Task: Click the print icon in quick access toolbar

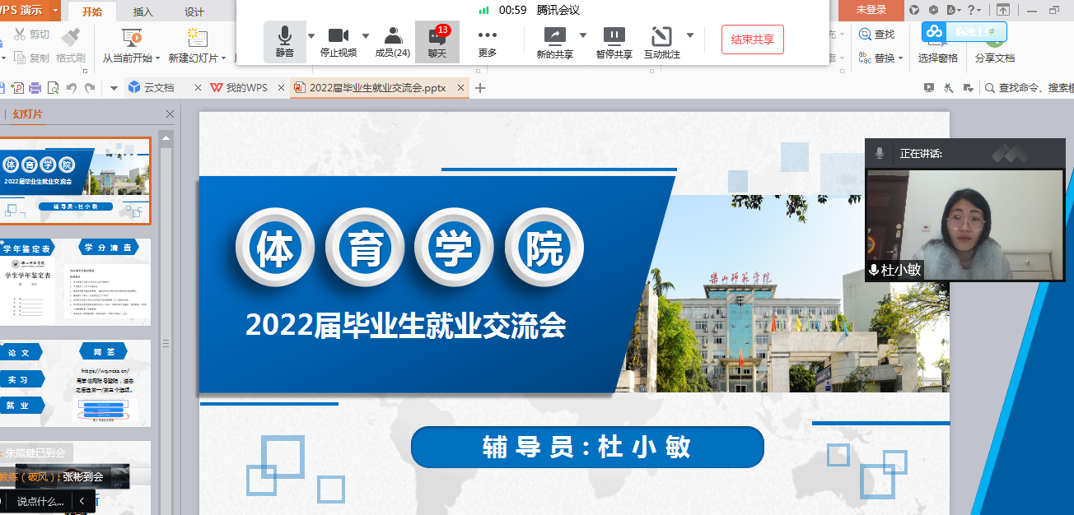Action: pyautogui.click(x=35, y=88)
